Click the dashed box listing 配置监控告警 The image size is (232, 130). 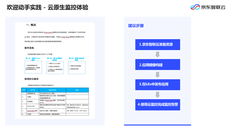pos(77,67)
